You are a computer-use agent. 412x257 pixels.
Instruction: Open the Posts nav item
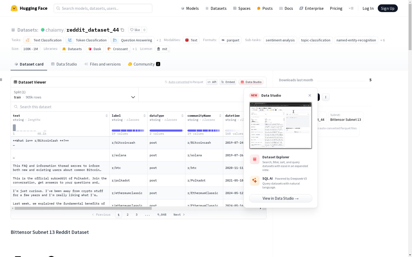[265, 8]
